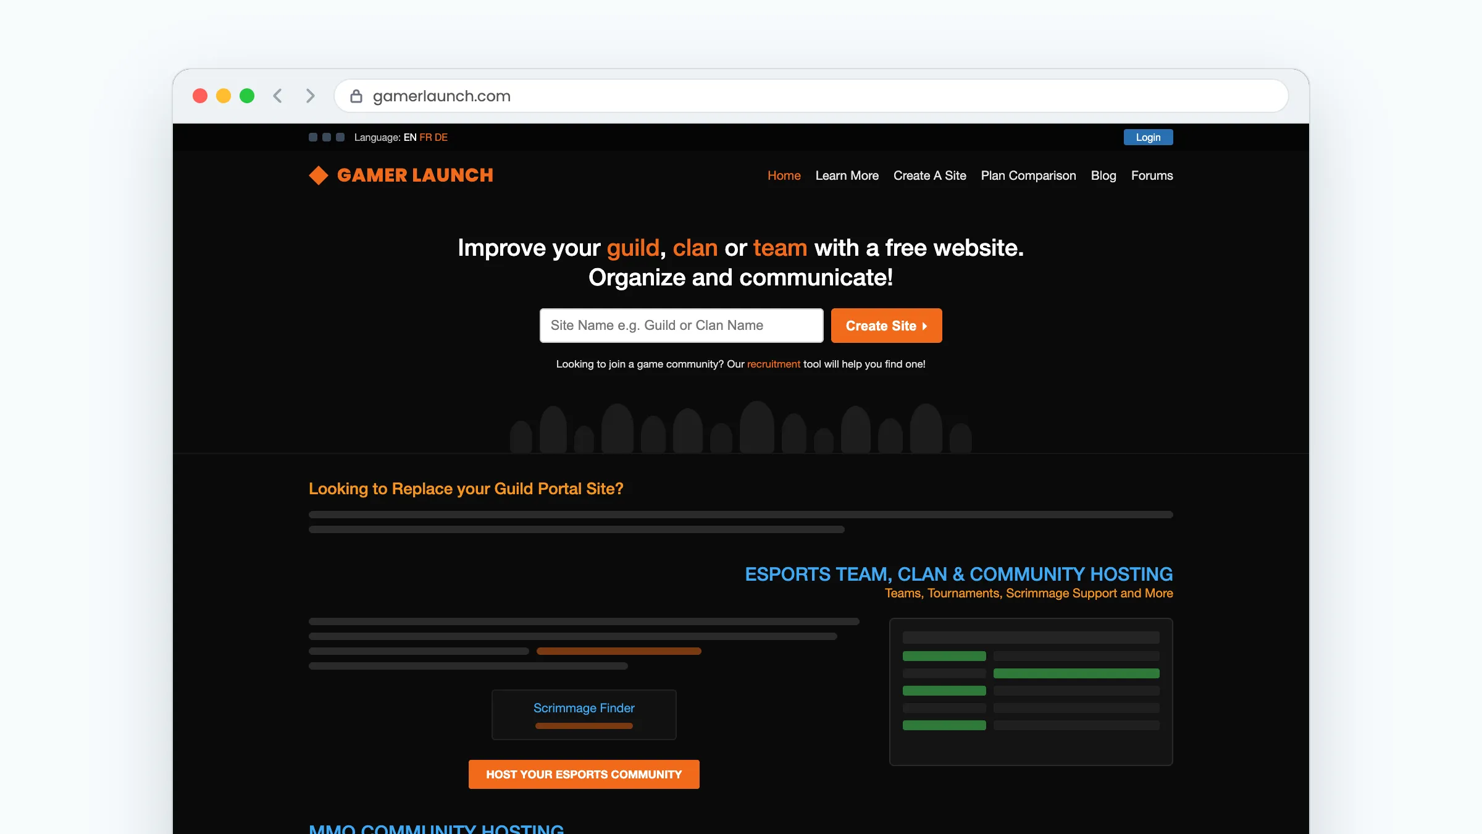Click the third small square icon beside Language

[x=340, y=137]
